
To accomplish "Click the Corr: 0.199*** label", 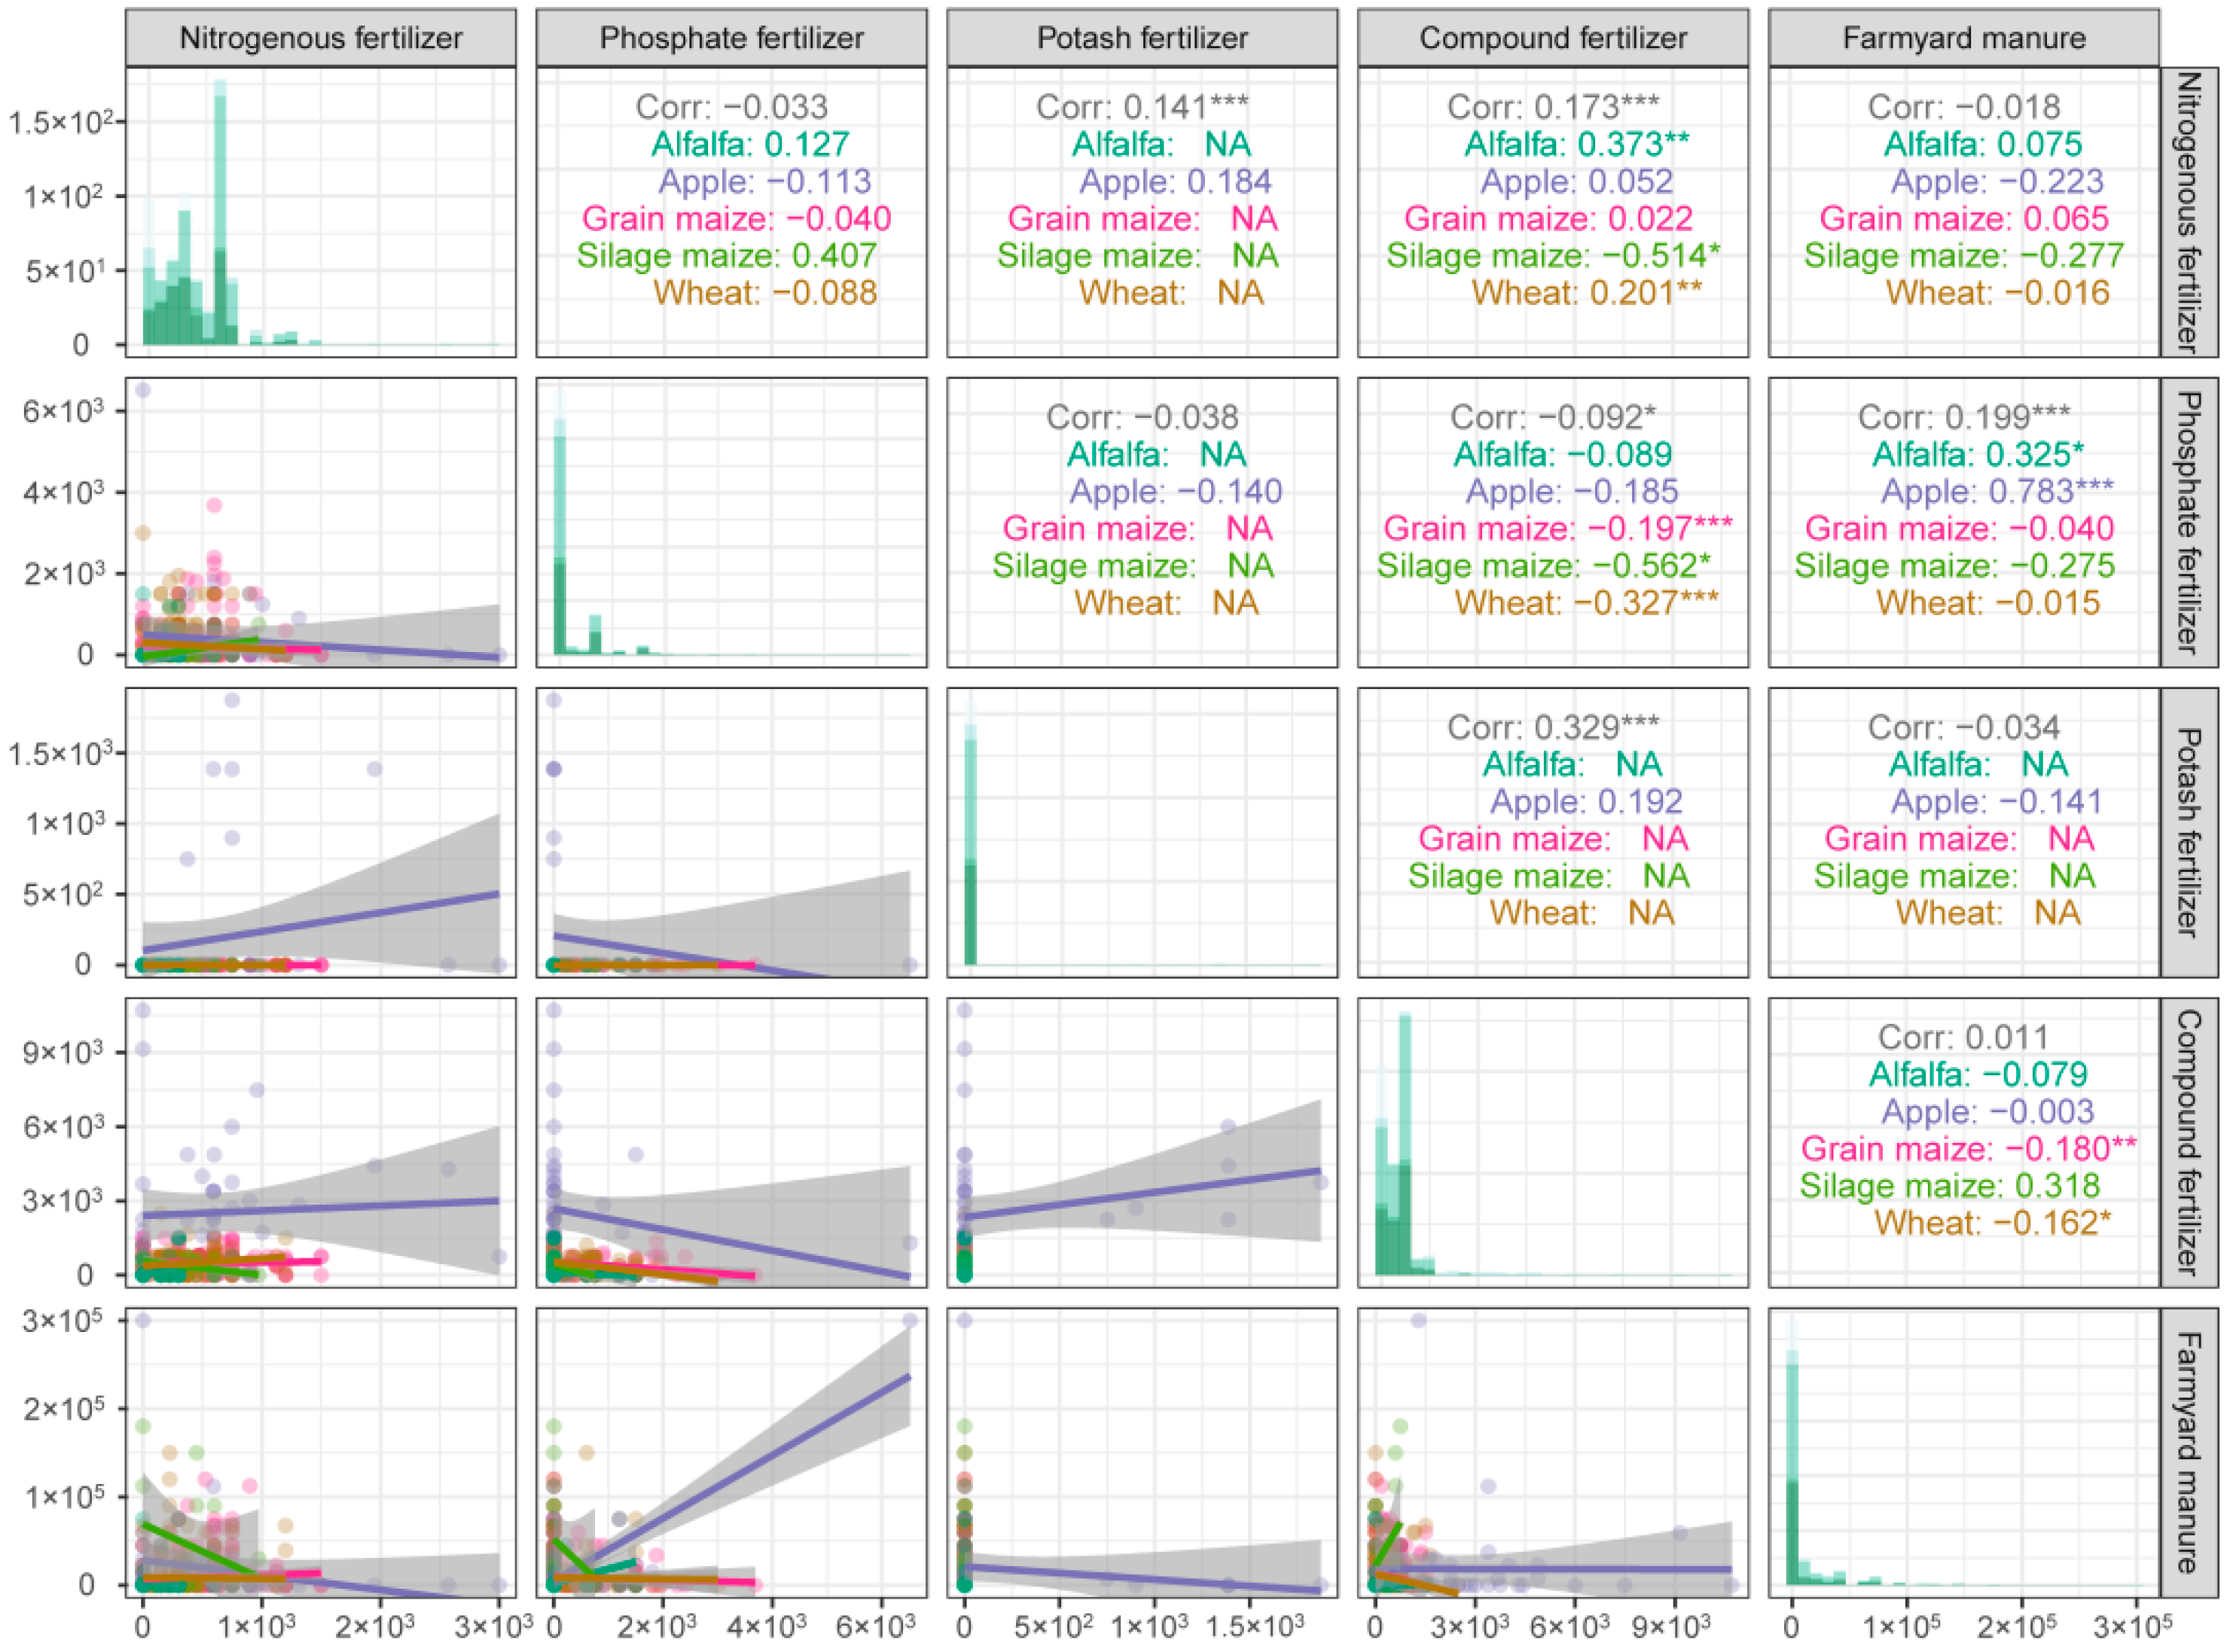I will click(x=1963, y=417).
